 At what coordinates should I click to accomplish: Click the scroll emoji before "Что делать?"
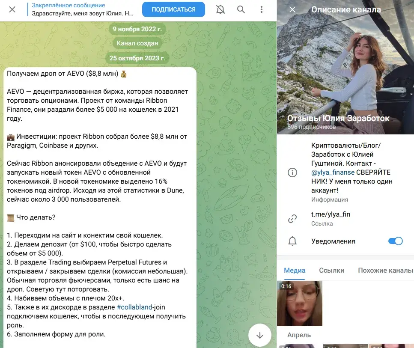pyautogui.click(x=11, y=218)
